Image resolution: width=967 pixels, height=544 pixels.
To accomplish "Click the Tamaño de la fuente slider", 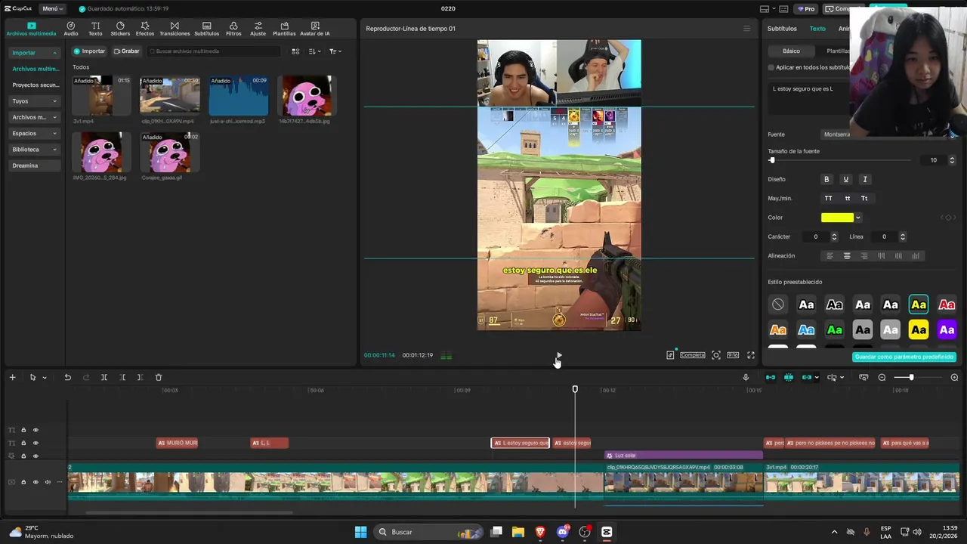I will [839, 160].
